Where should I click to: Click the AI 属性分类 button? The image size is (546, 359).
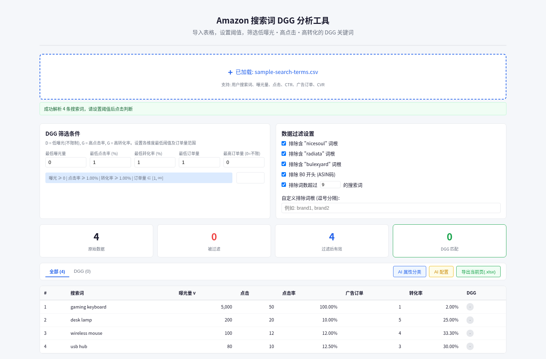409,272
